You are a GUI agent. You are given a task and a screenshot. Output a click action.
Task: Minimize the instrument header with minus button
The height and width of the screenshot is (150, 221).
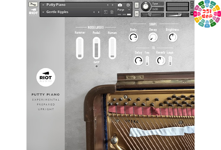tap(192, 6)
